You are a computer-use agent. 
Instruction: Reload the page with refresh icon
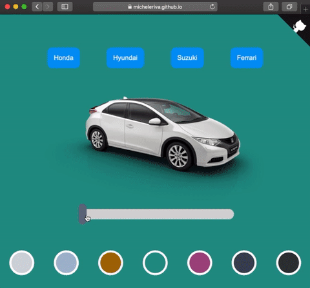[x=212, y=6]
